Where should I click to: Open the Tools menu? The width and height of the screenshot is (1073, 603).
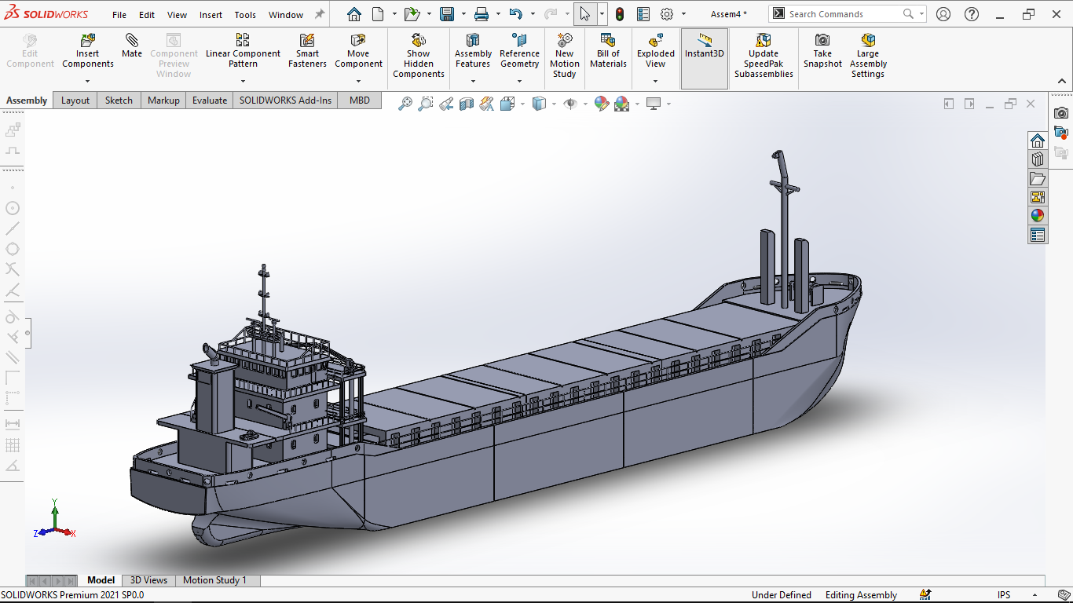tap(245, 15)
